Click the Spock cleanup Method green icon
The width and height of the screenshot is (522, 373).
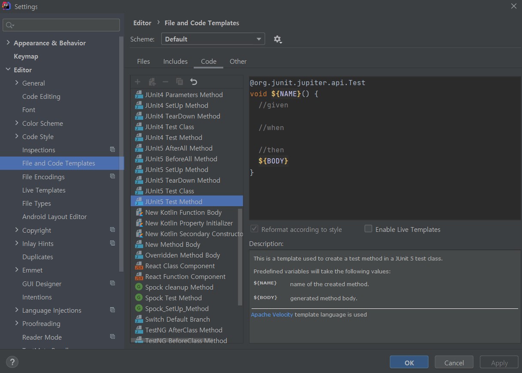(x=139, y=287)
